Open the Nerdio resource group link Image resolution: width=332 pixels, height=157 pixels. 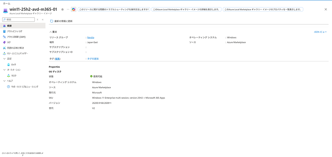point(91,38)
